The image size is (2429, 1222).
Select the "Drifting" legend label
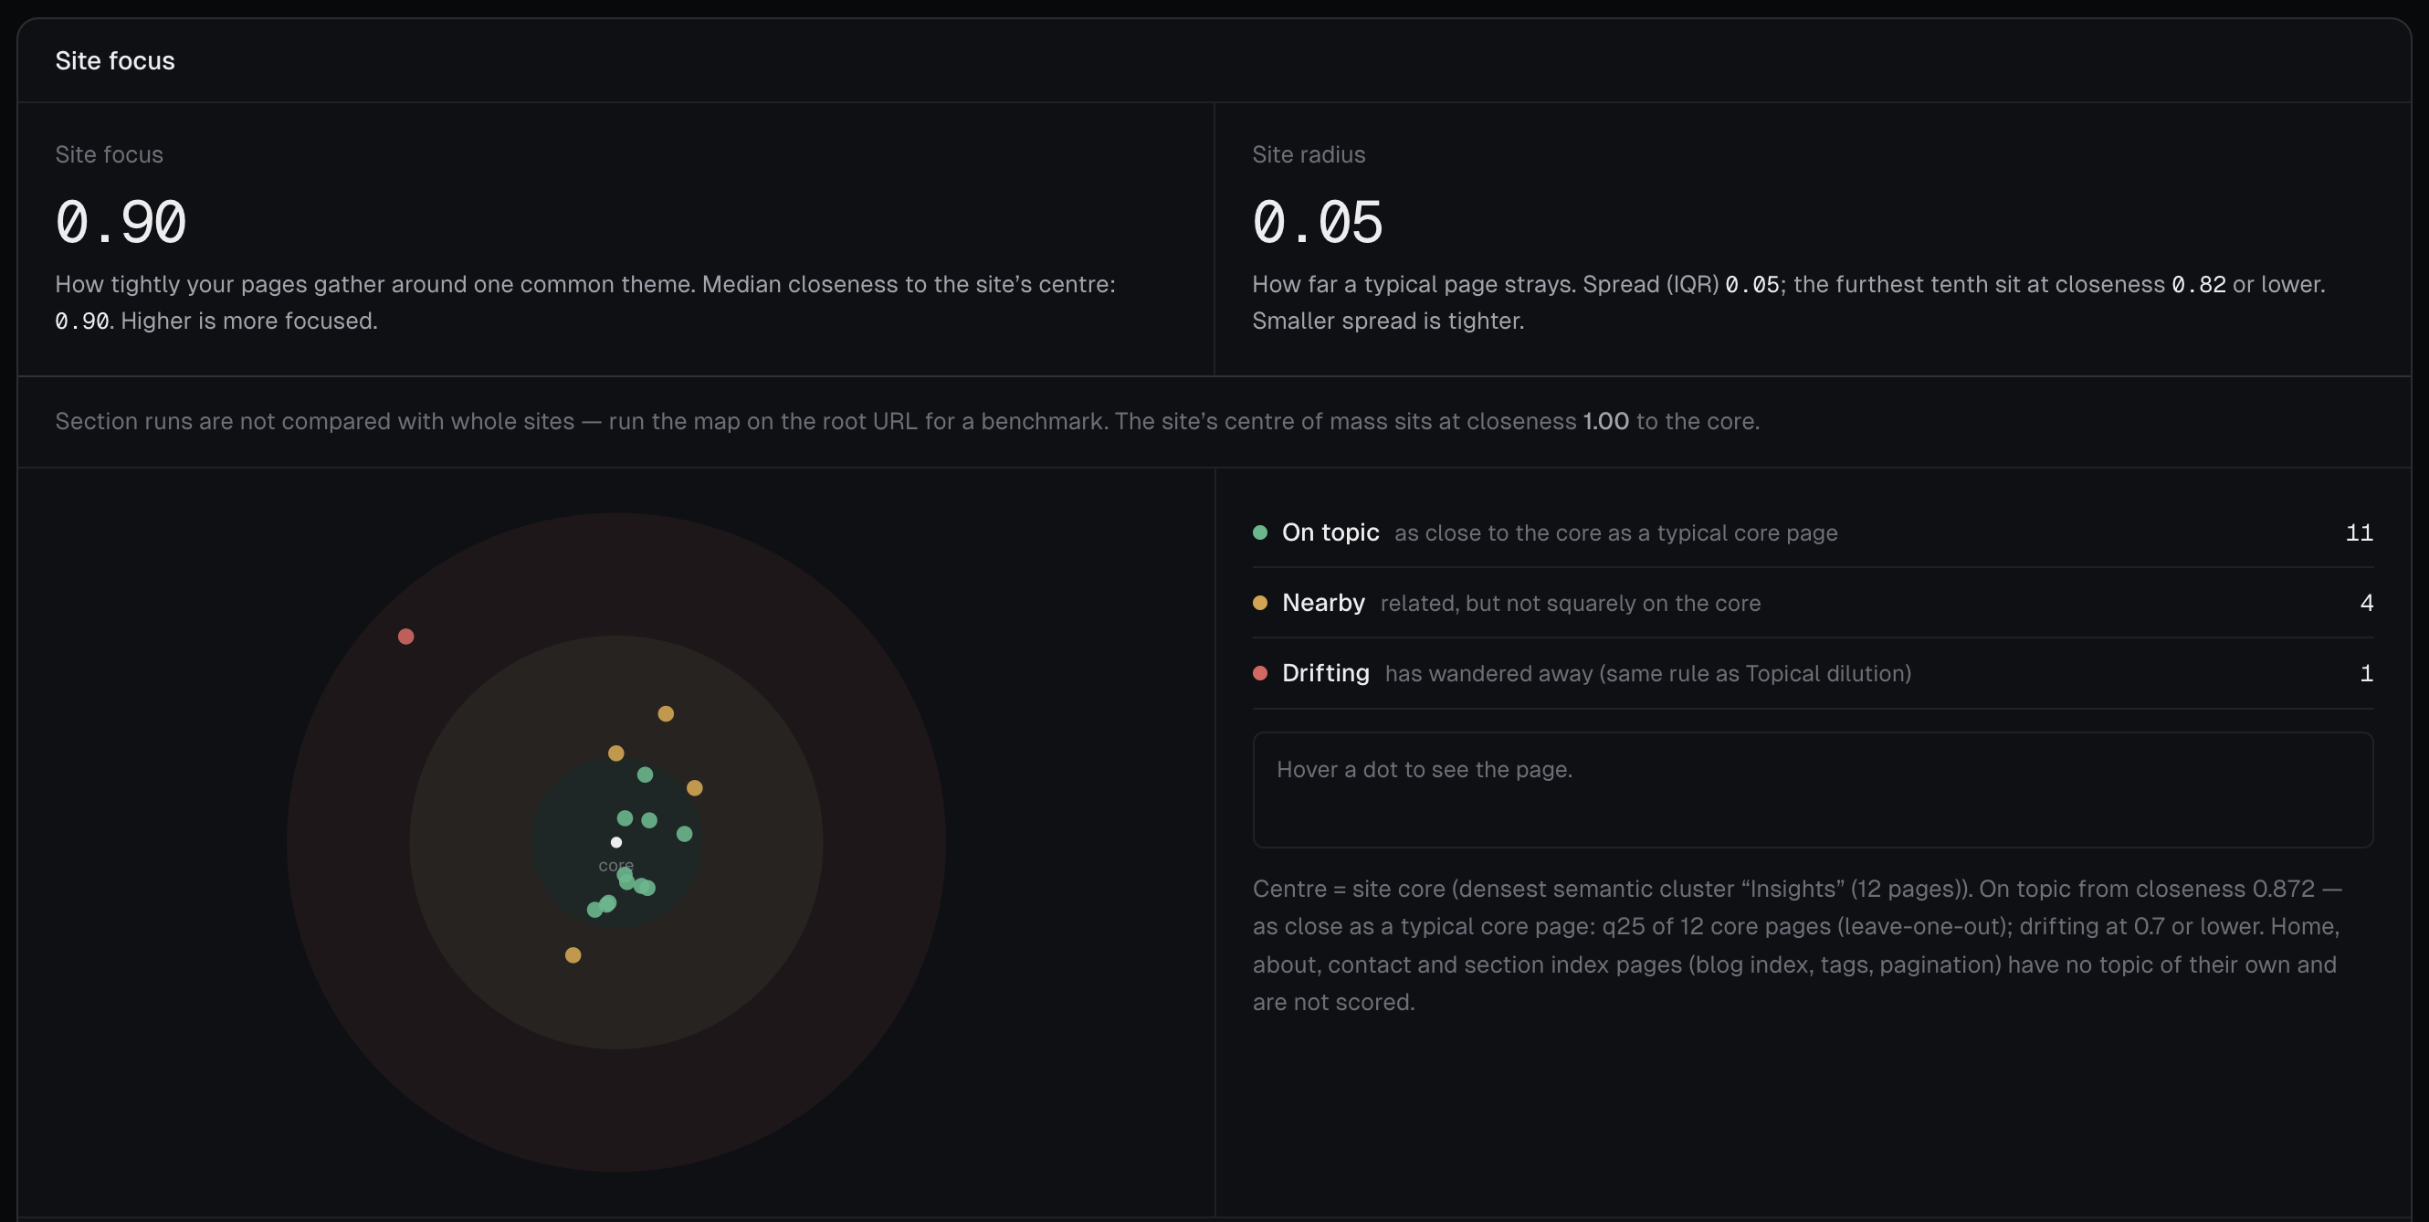[1325, 673]
